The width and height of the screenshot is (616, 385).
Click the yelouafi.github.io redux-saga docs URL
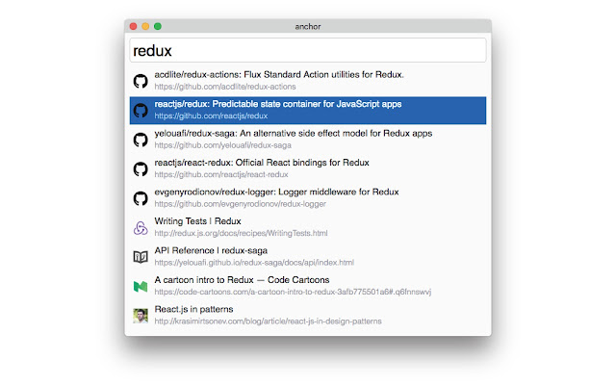[x=254, y=263]
